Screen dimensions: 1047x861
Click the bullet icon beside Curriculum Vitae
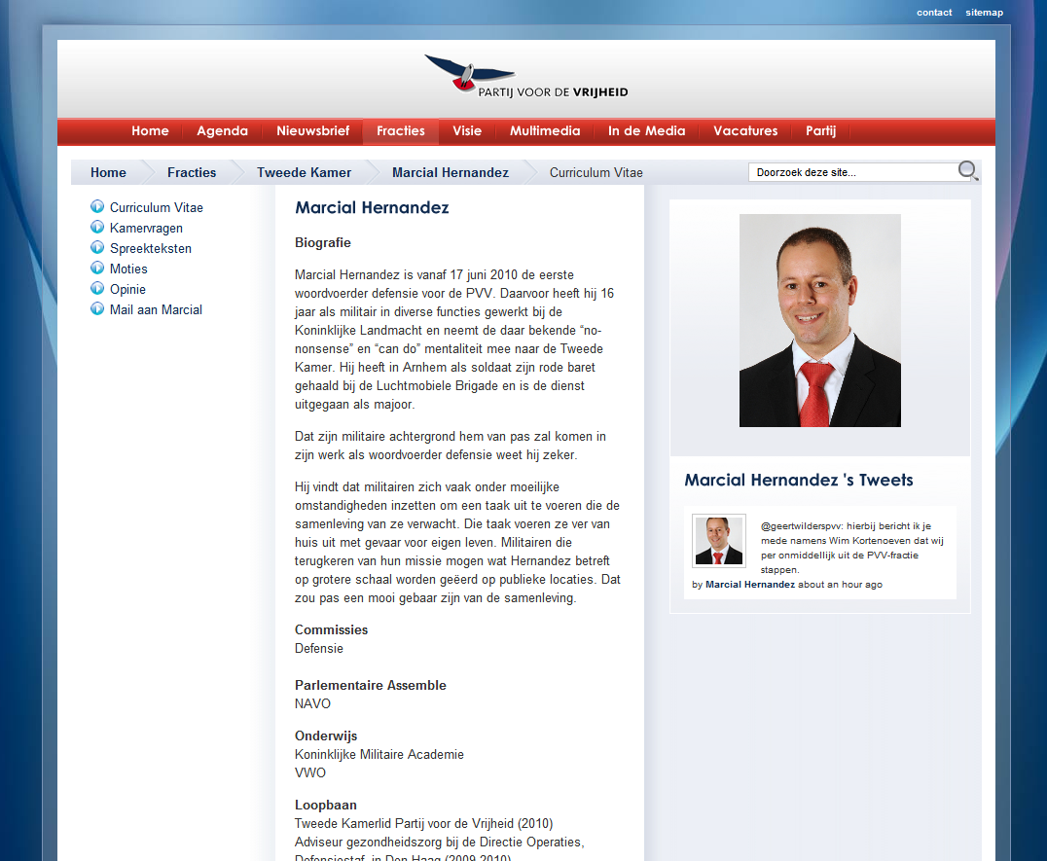[x=97, y=207]
